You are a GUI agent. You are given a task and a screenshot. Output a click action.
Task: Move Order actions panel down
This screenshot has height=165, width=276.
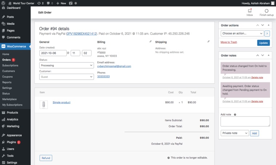click(x=263, y=25)
